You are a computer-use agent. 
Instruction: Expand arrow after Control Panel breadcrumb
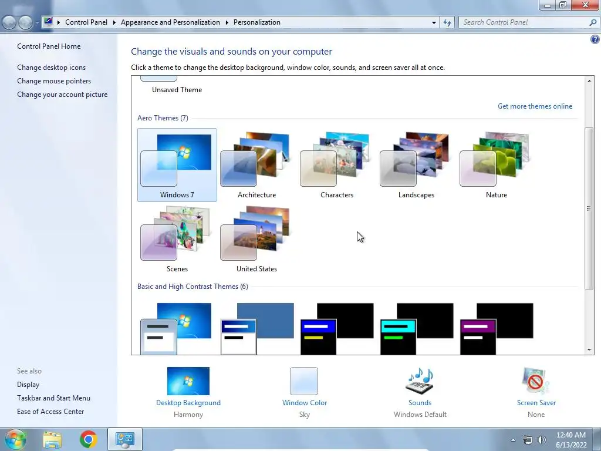pos(114,23)
